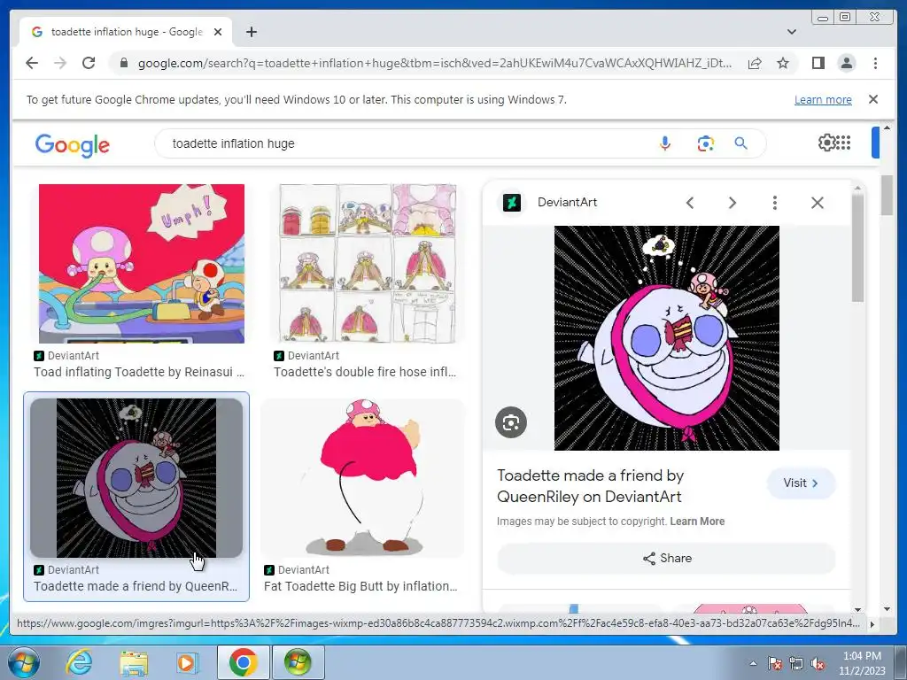Viewport: 907px width, 680px height.
Task: Select Fat Toadette Big Butt thumbnail
Action: (362, 477)
